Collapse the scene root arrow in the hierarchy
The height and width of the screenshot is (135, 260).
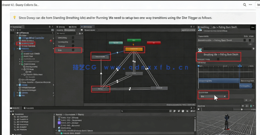click(15, 33)
